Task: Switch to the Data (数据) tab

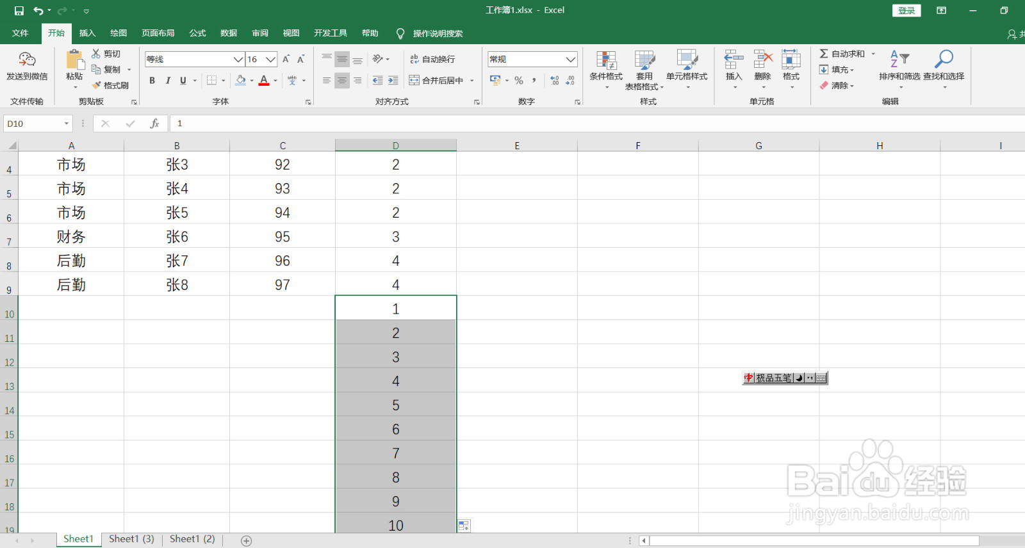Action: pyautogui.click(x=229, y=33)
